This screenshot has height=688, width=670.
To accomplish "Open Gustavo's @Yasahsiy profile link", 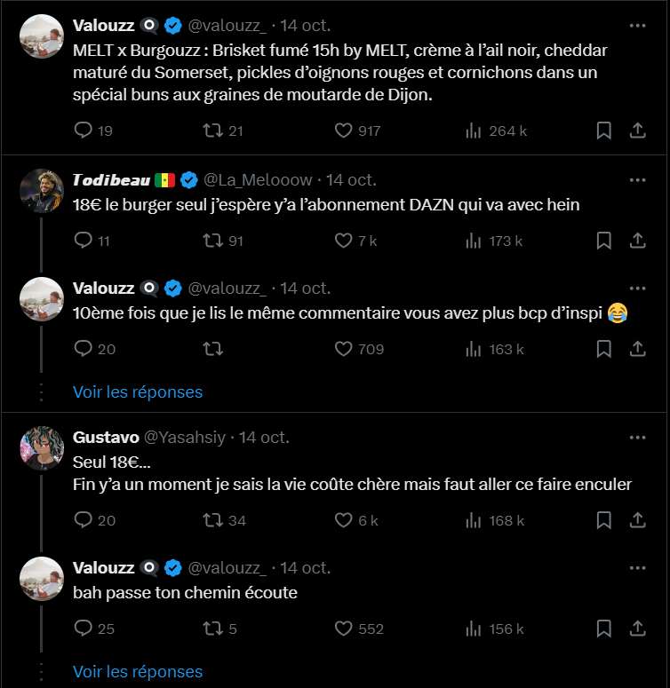I will tap(187, 438).
